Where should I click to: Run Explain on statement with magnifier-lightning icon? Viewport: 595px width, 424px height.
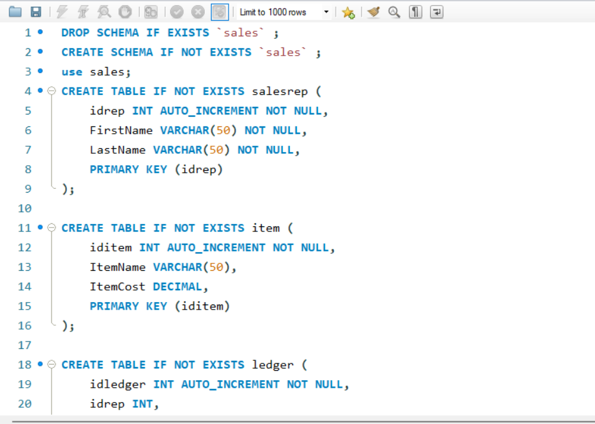(x=104, y=12)
